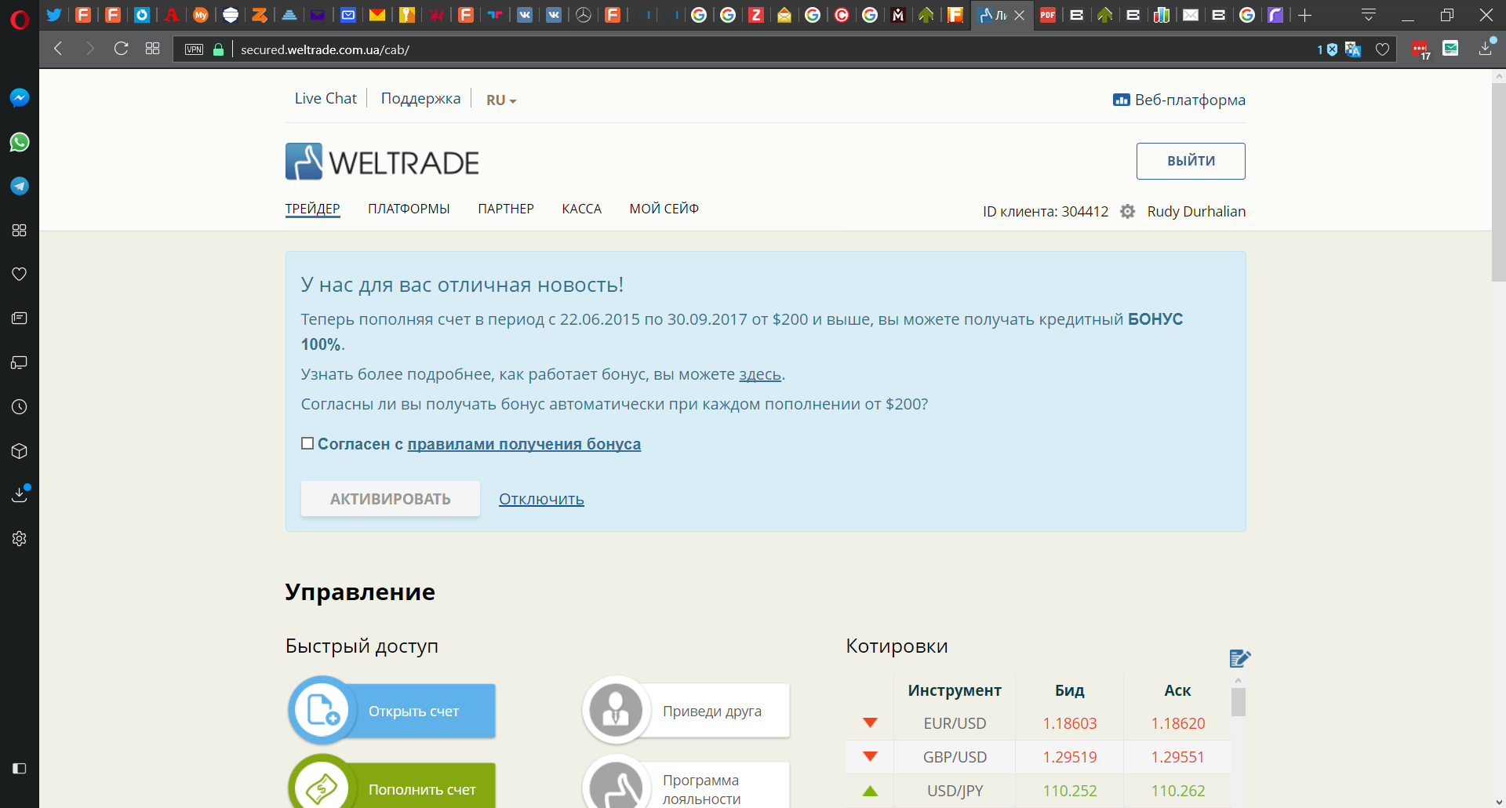
Task: Click the EUR/USD bid value 1.18603
Action: (x=1070, y=723)
